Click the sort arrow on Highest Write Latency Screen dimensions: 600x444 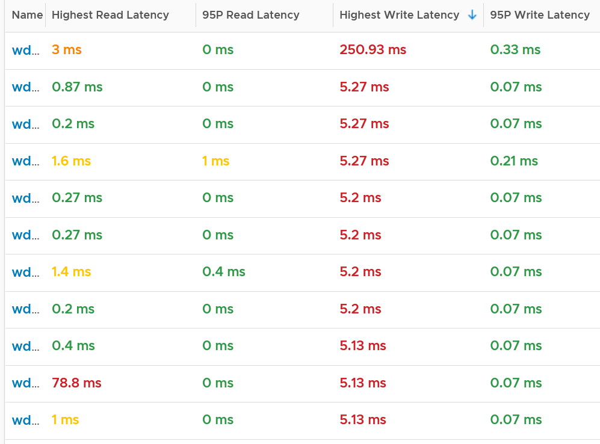click(x=472, y=15)
